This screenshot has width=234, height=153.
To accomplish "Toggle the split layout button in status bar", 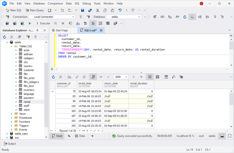I will click(x=222, y=136).
